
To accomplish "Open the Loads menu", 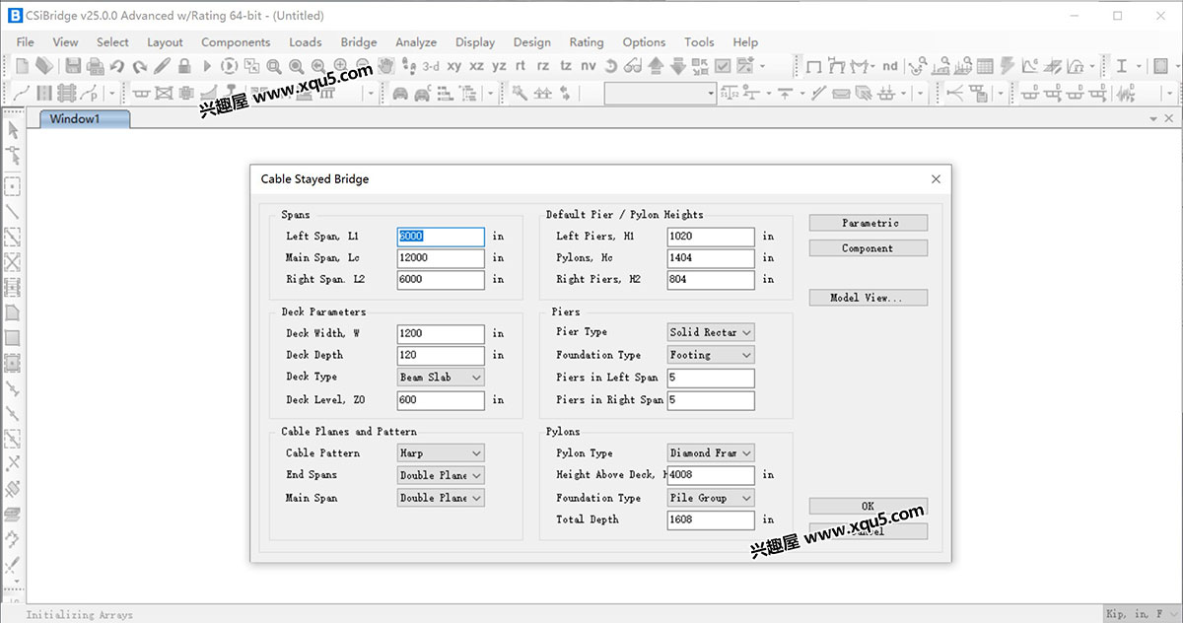I will (305, 41).
